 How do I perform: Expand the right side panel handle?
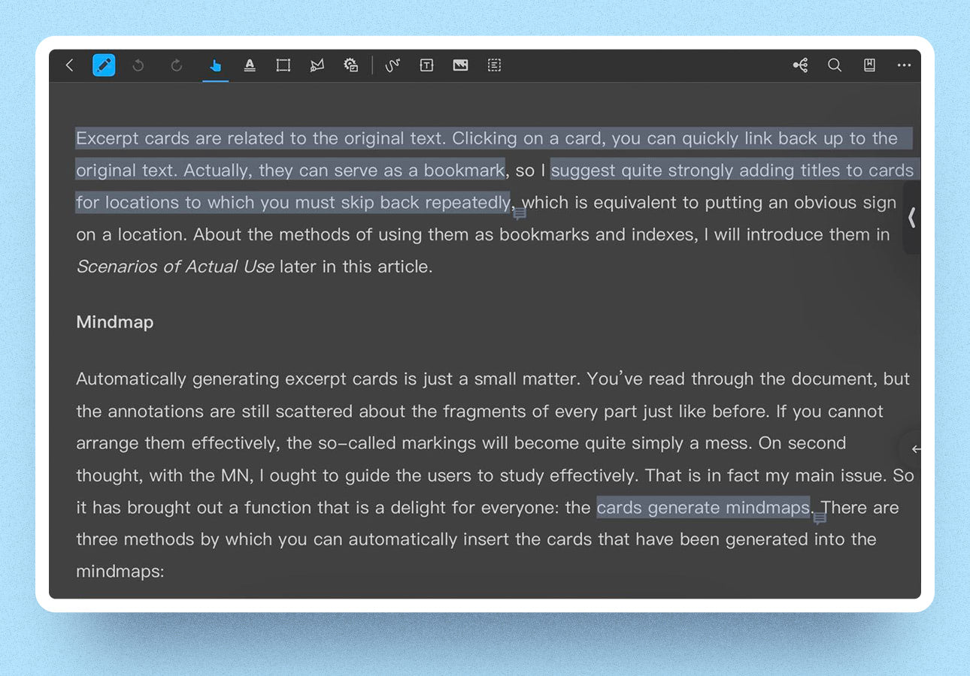click(x=912, y=218)
